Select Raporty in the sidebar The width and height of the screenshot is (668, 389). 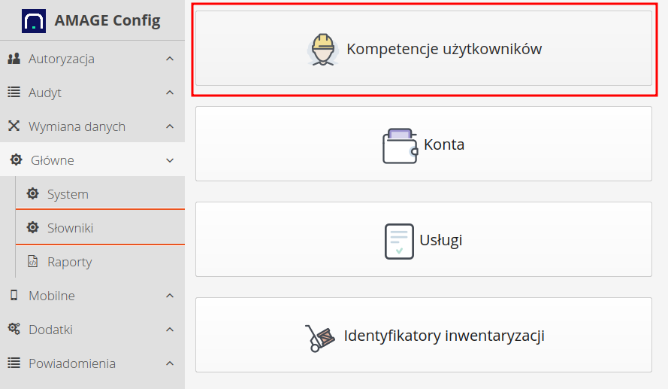[69, 262]
